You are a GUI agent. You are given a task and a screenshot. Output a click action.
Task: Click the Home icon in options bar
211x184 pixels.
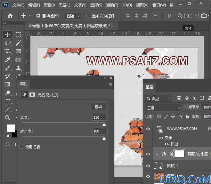click(10, 16)
